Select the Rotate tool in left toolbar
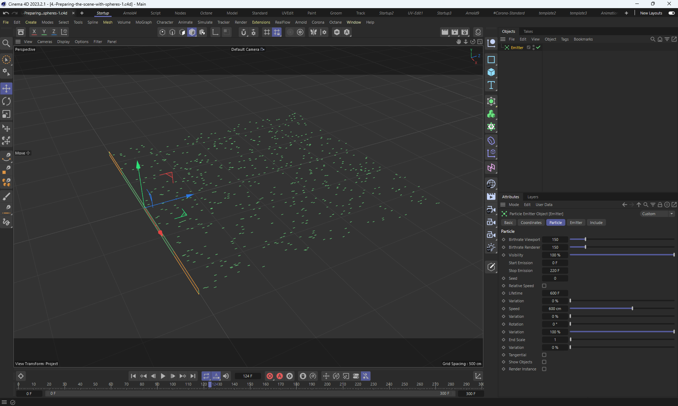 6,101
